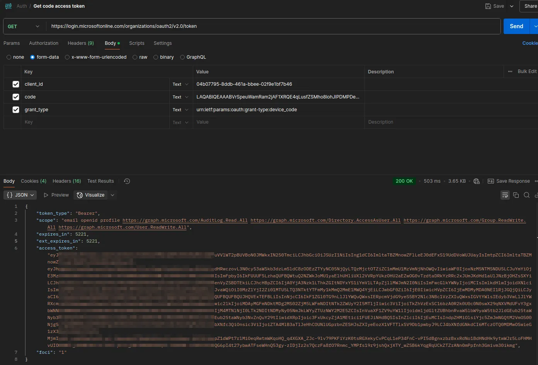
Task: Switch to the Authorization tab
Action: pos(44,43)
